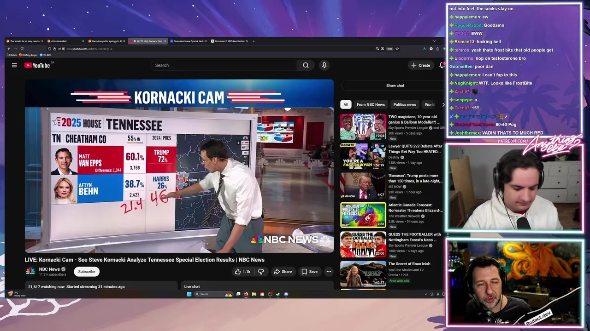Open the Windows Start menu

coord(189,294)
